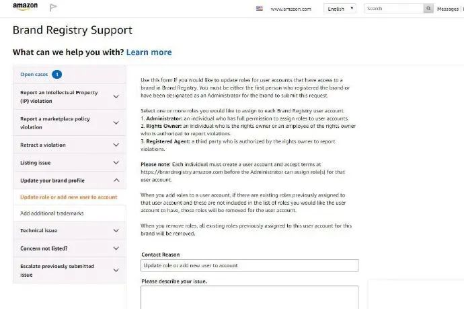
Task: Expand Report a marketplace policy violation
Action: click(116, 123)
